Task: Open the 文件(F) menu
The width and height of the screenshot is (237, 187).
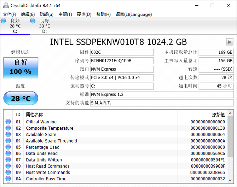Action: [x=9, y=14]
